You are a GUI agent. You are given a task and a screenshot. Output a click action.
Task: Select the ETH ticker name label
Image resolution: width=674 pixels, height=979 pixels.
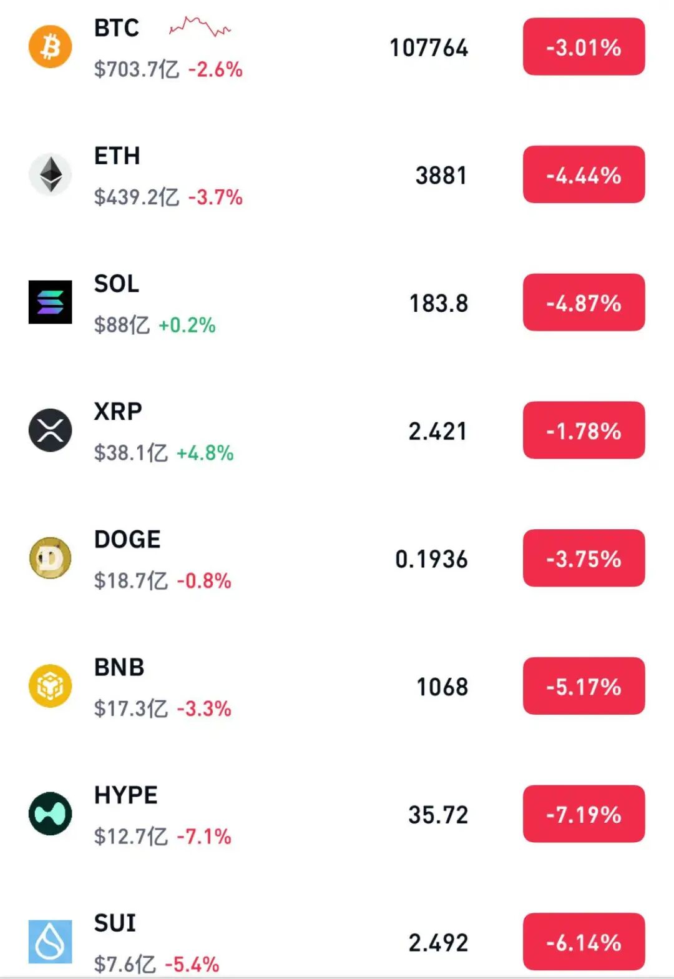tap(117, 156)
